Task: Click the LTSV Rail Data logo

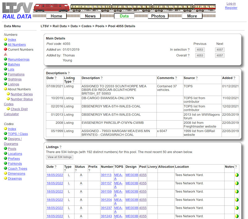Action: coord(17,10)
